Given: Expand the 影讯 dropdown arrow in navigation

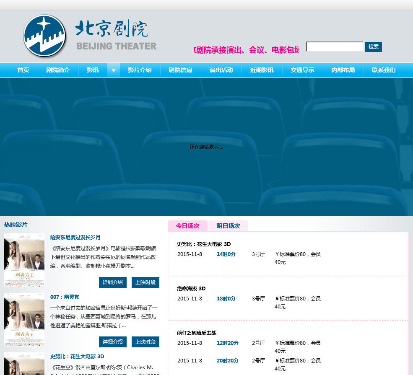Looking at the screenshot, I should pyautogui.click(x=114, y=70).
